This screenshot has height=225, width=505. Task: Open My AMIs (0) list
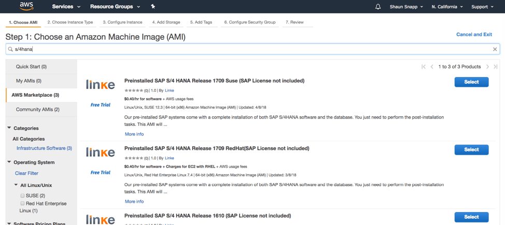click(x=41, y=81)
